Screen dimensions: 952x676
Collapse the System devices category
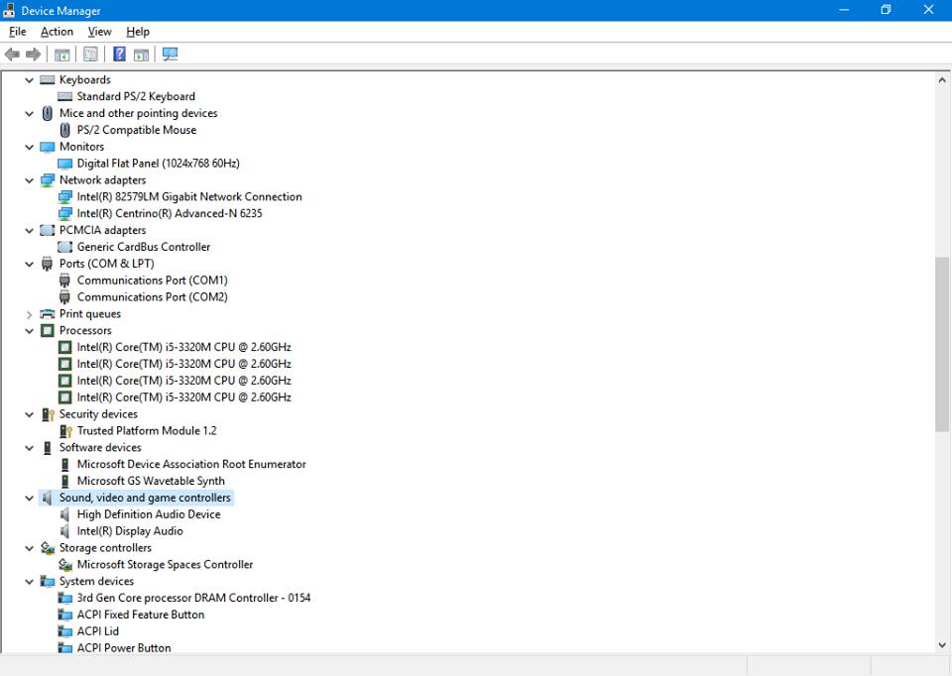point(29,581)
